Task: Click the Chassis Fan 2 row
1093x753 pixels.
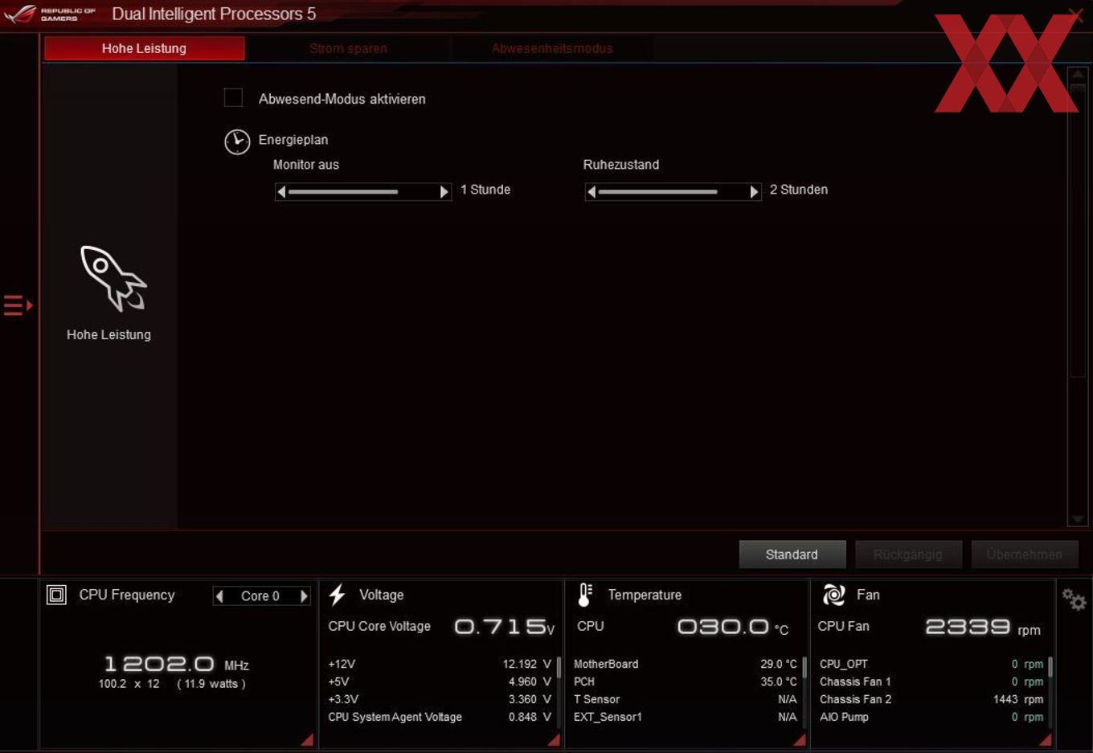Action: pyautogui.click(x=931, y=699)
